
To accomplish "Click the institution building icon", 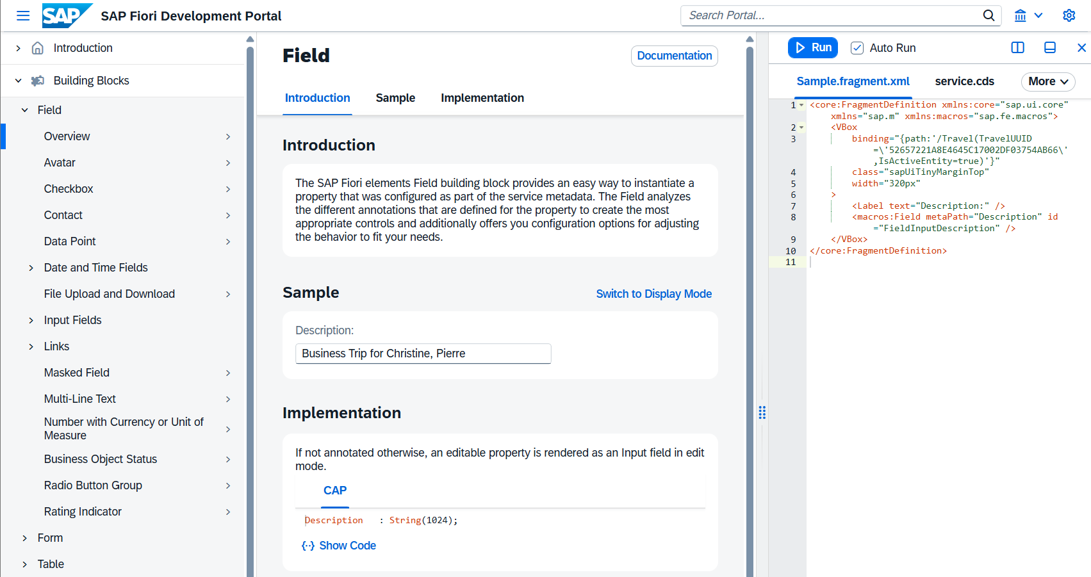I will click(x=1021, y=15).
